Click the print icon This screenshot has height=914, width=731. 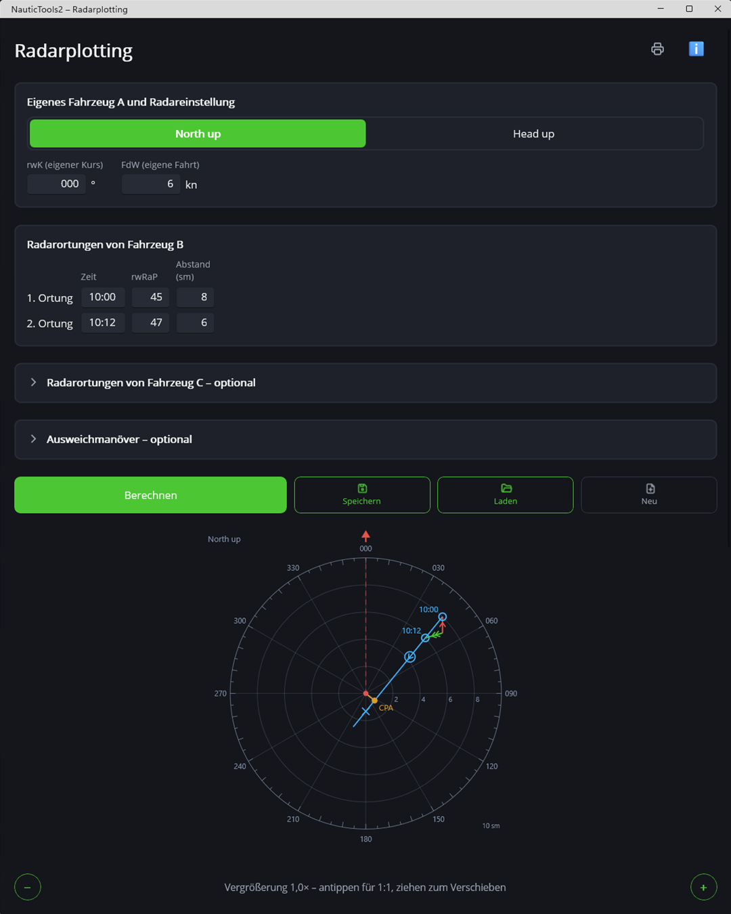[657, 49]
